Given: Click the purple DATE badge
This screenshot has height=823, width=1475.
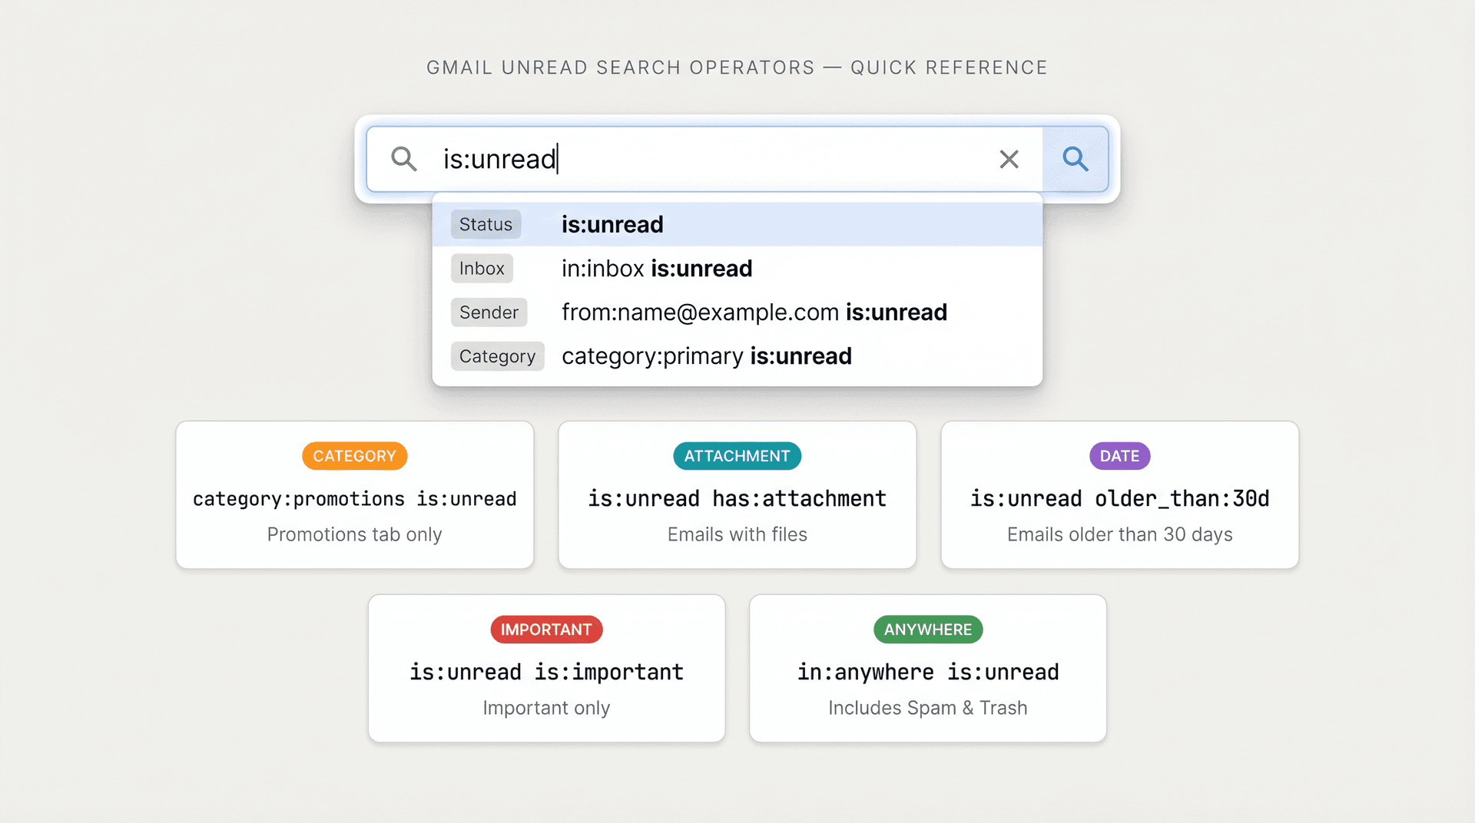Looking at the screenshot, I should point(1119,455).
